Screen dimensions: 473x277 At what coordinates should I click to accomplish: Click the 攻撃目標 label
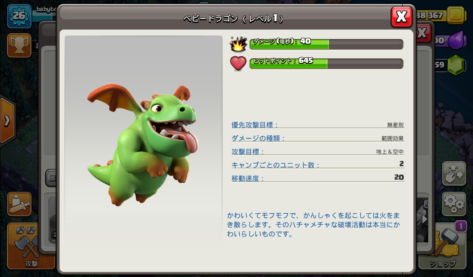tap(248, 151)
